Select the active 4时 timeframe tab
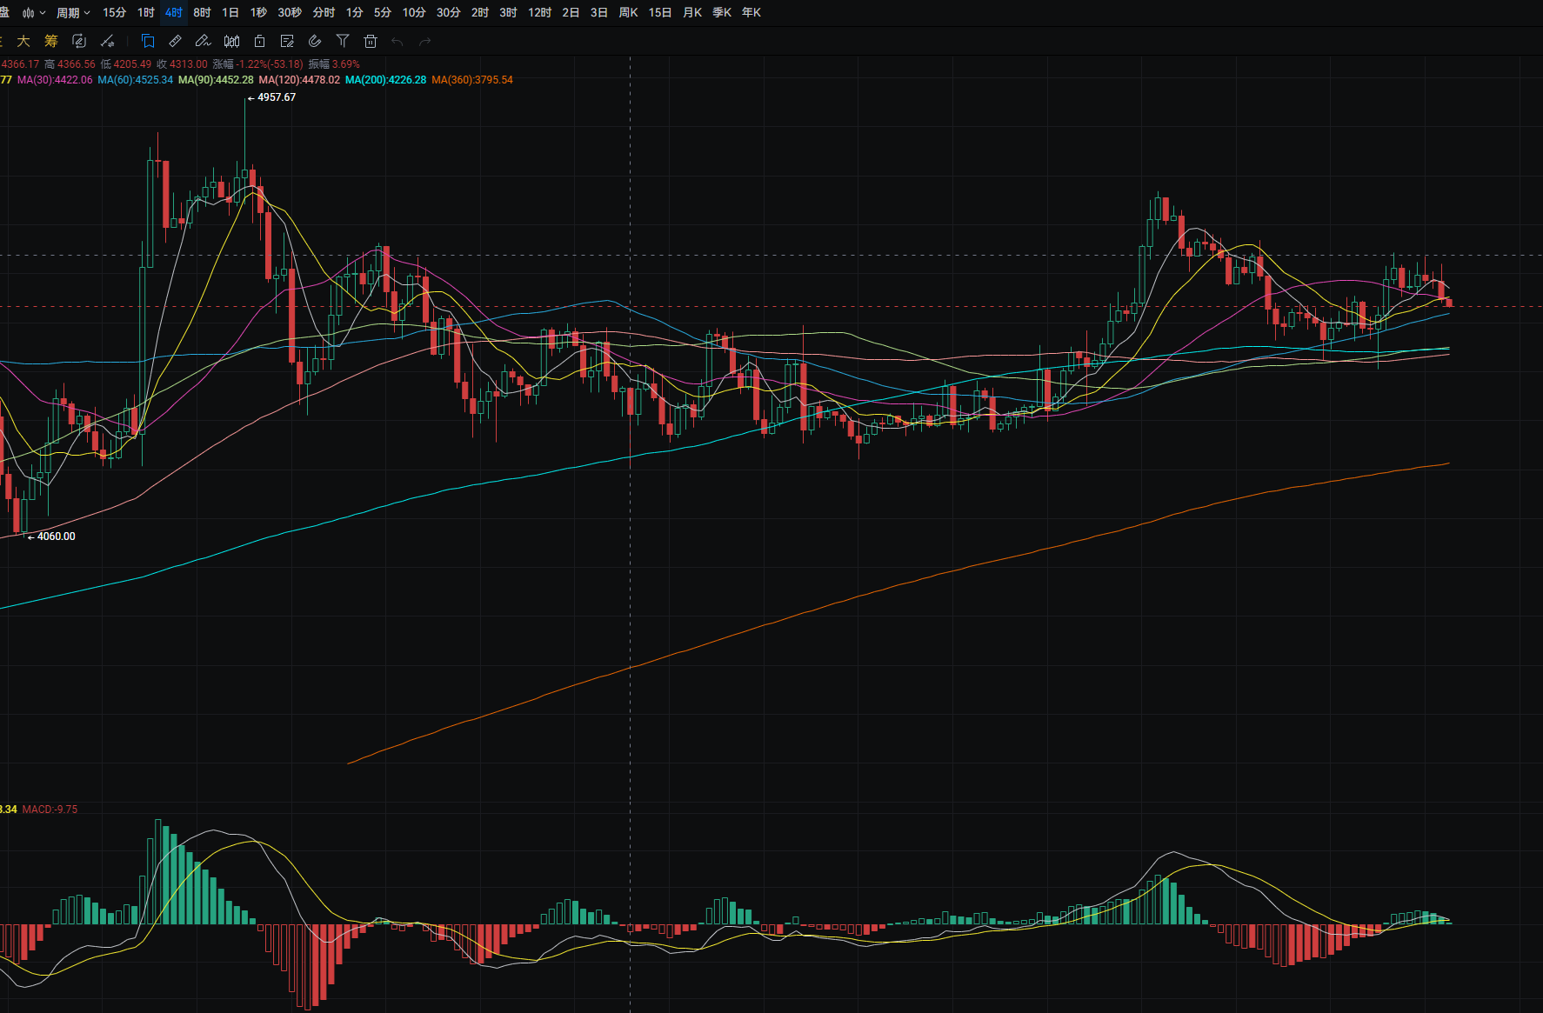1543x1013 pixels. point(174,13)
